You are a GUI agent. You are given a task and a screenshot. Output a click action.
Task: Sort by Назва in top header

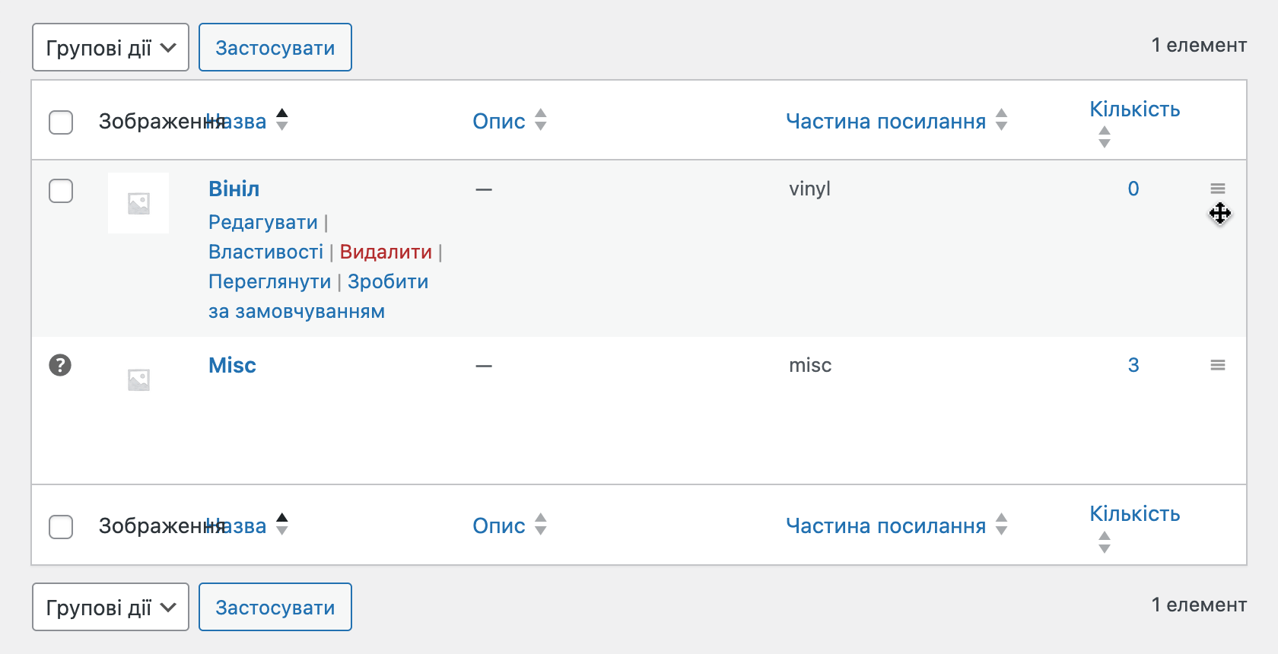pyautogui.click(x=236, y=122)
